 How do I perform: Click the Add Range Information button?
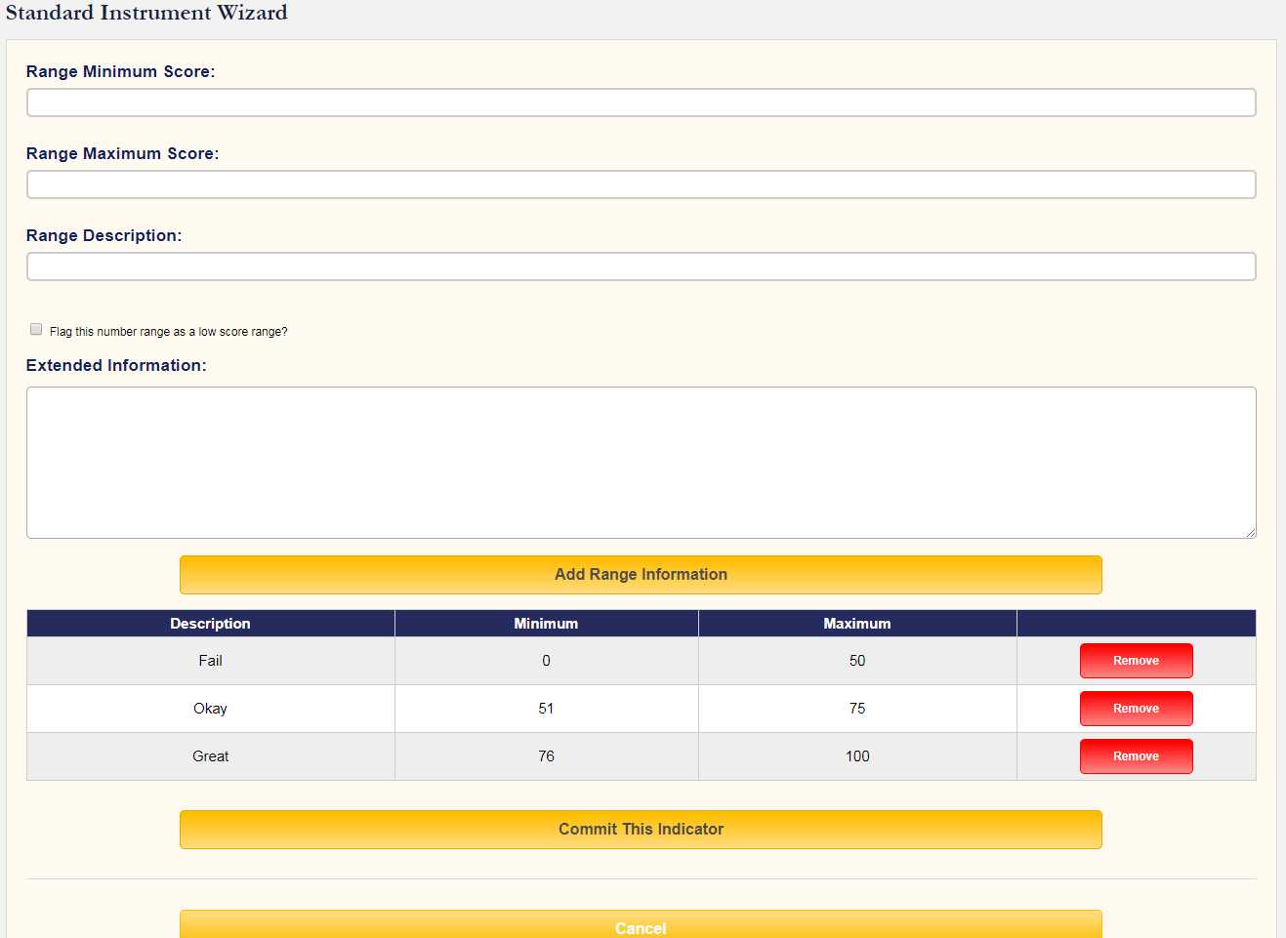point(641,575)
